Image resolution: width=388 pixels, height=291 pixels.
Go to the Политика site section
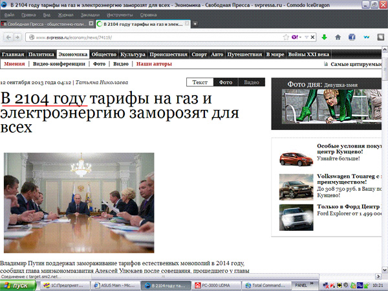click(x=41, y=55)
